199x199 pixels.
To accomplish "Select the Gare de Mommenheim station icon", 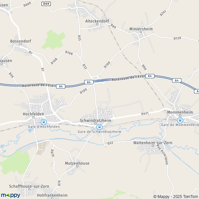I will [180, 120].
